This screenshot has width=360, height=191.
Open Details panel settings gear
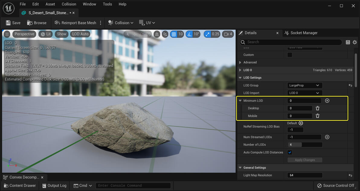coord(355,42)
